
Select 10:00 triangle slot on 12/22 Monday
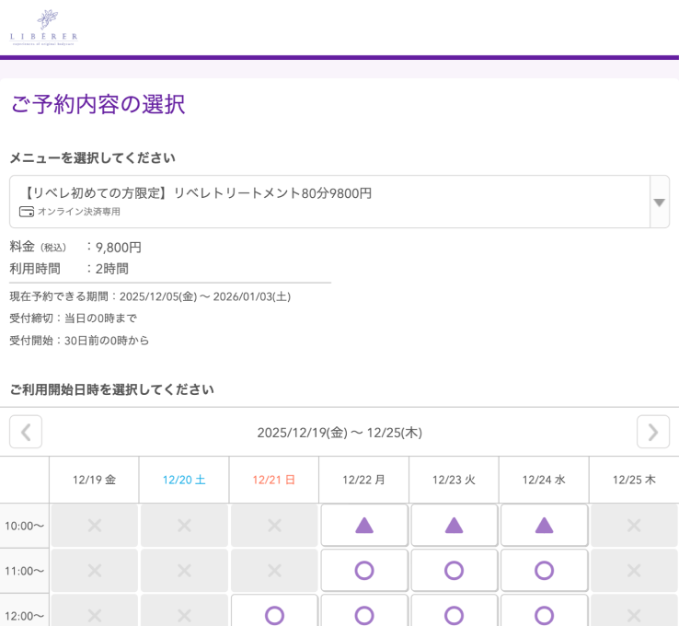click(x=364, y=526)
